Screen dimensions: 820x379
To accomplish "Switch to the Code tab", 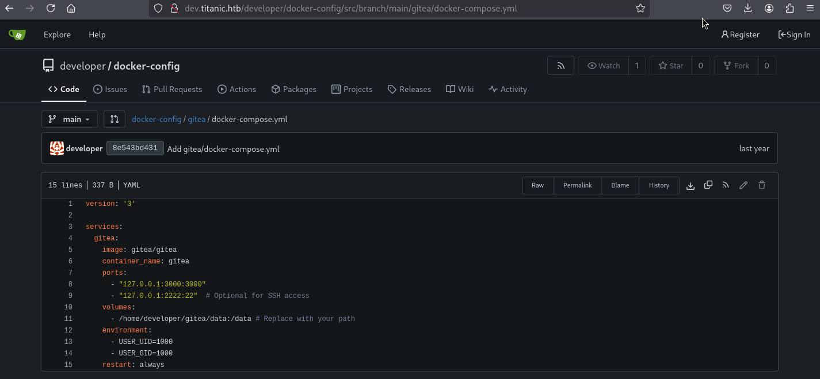I will click(x=64, y=89).
